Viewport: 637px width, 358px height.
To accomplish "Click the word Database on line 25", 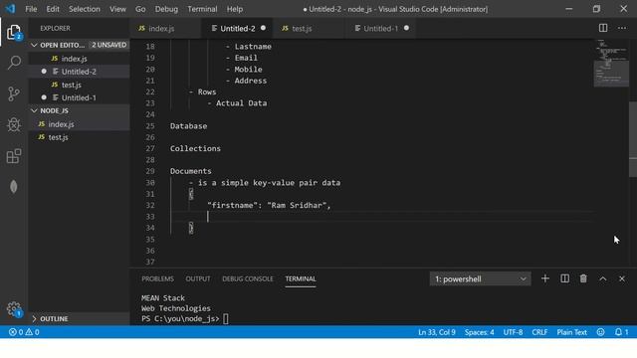I will 188,126.
